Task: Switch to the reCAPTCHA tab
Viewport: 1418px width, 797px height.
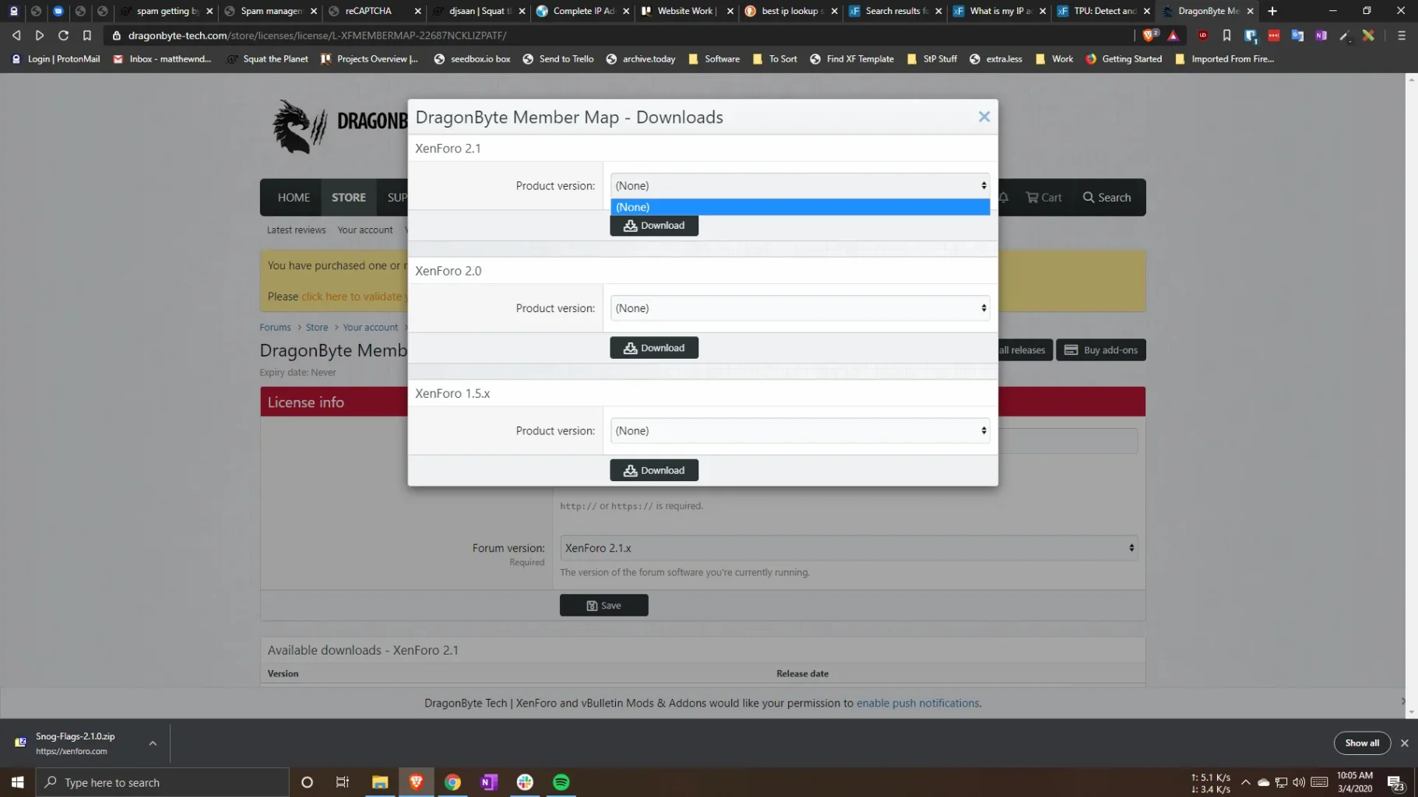Action: tap(368, 11)
